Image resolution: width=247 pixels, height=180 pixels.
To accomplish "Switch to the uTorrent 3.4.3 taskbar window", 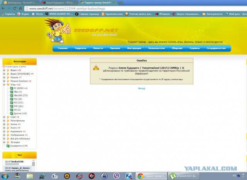I will (x=184, y=176).
